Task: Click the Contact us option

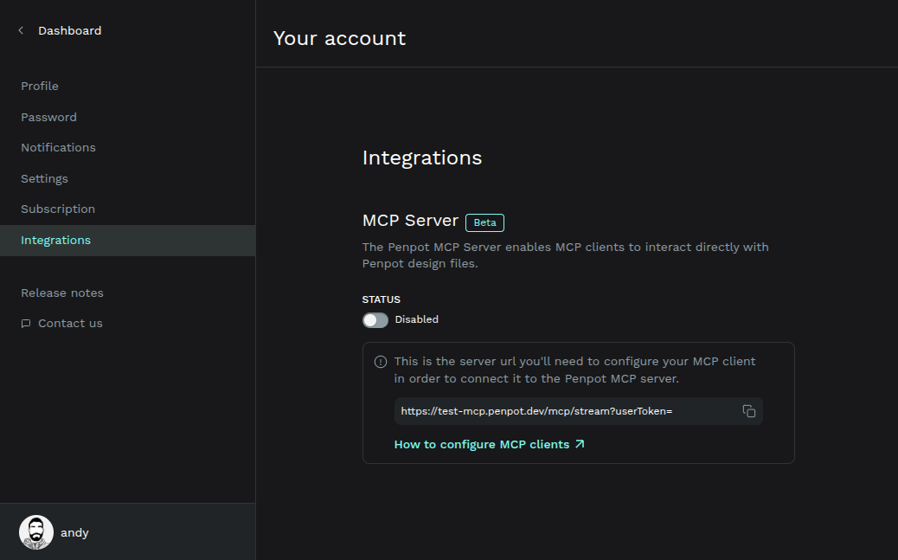Action: coord(69,323)
